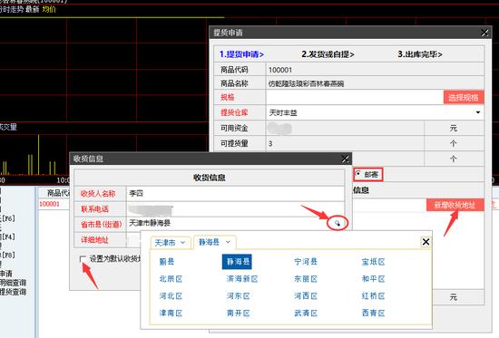Click the 规格 input field
The height and width of the screenshot is (338, 499).
355,97
